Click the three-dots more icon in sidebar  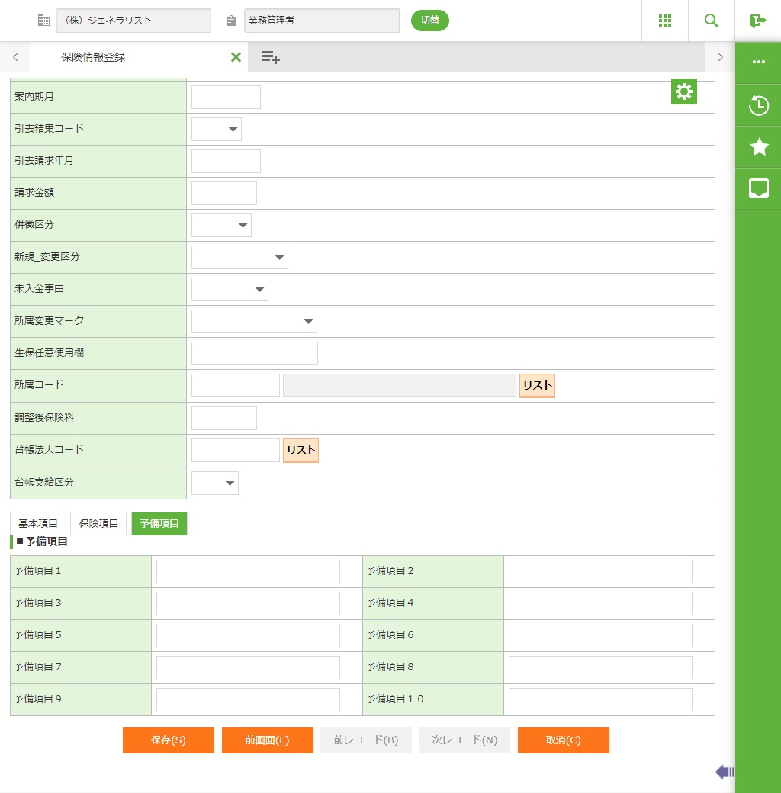(758, 63)
